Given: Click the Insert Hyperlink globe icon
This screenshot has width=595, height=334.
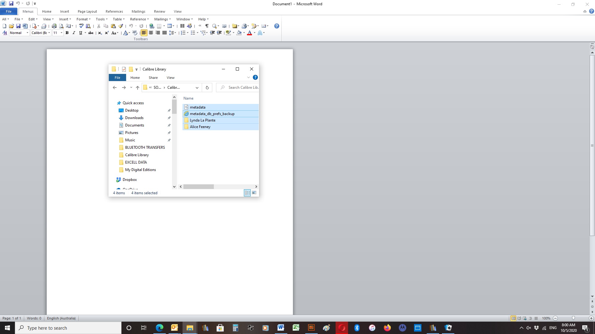Looking at the screenshot, I should pos(152,26).
